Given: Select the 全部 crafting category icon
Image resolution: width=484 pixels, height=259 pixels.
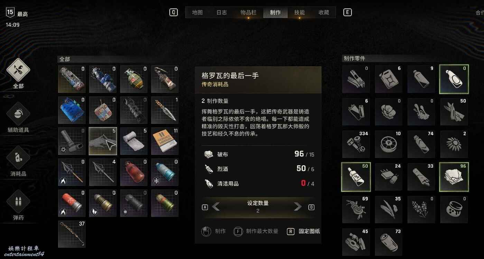Looking at the screenshot, I should coord(18,70).
